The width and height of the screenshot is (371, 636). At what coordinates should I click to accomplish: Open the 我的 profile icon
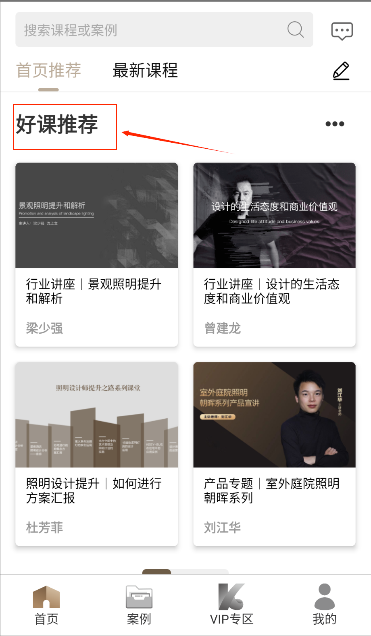pos(325,597)
